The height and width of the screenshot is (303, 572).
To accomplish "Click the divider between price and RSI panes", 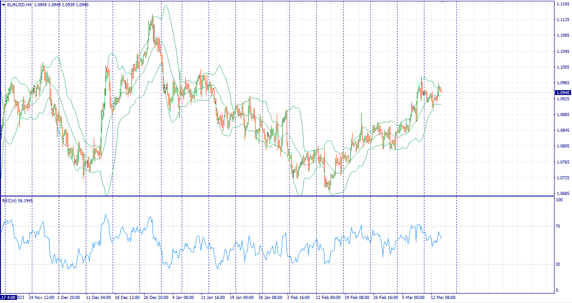I will pyautogui.click(x=278, y=196).
